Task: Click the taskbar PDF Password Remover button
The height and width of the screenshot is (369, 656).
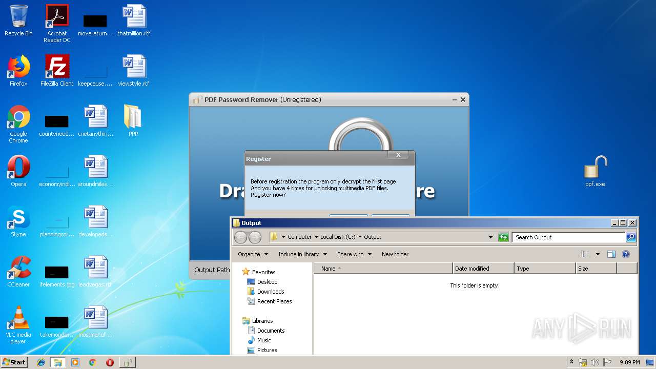Action: point(127,362)
